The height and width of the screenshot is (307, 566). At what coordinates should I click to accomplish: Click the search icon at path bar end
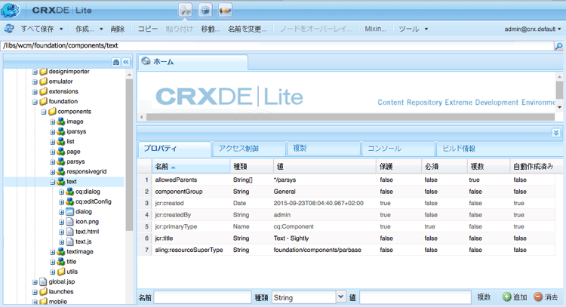(x=558, y=46)
